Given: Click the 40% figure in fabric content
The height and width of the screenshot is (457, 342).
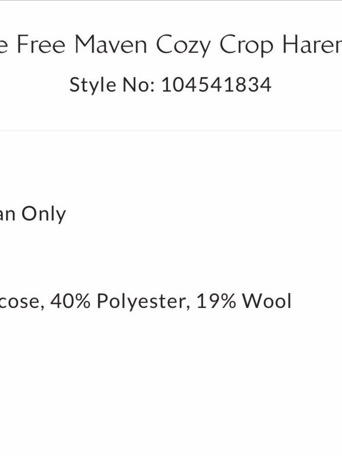Looking at the screenshot, I should click(x=71, y=301).
